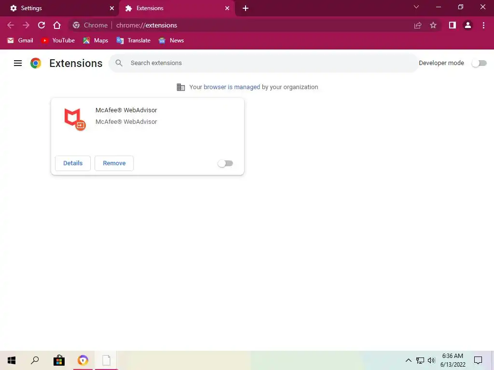
Task: Open the tab search dropdown chevron
Action: (x=416, y=7)
